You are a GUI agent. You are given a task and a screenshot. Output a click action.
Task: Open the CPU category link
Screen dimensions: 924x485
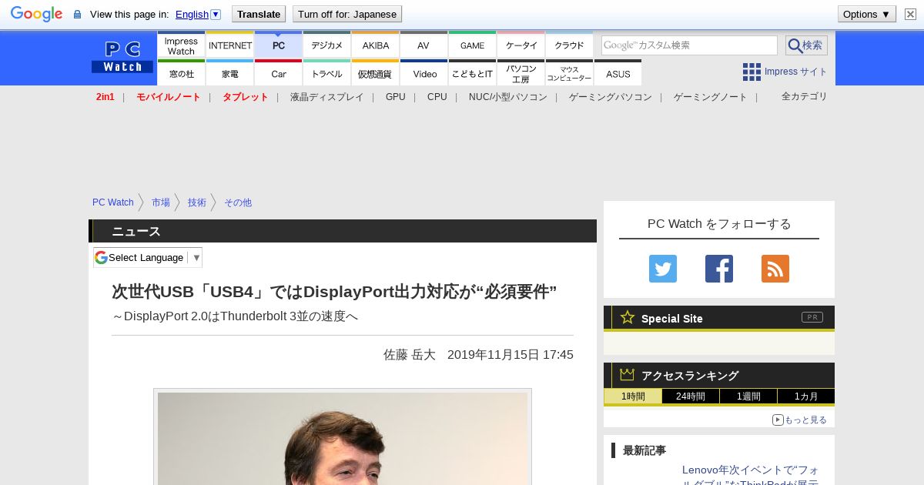(437, 97)
